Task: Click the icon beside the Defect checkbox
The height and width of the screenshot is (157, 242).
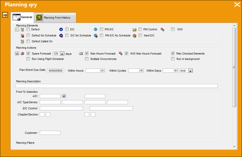Action: pyautogui.click(x=22, y=29)
